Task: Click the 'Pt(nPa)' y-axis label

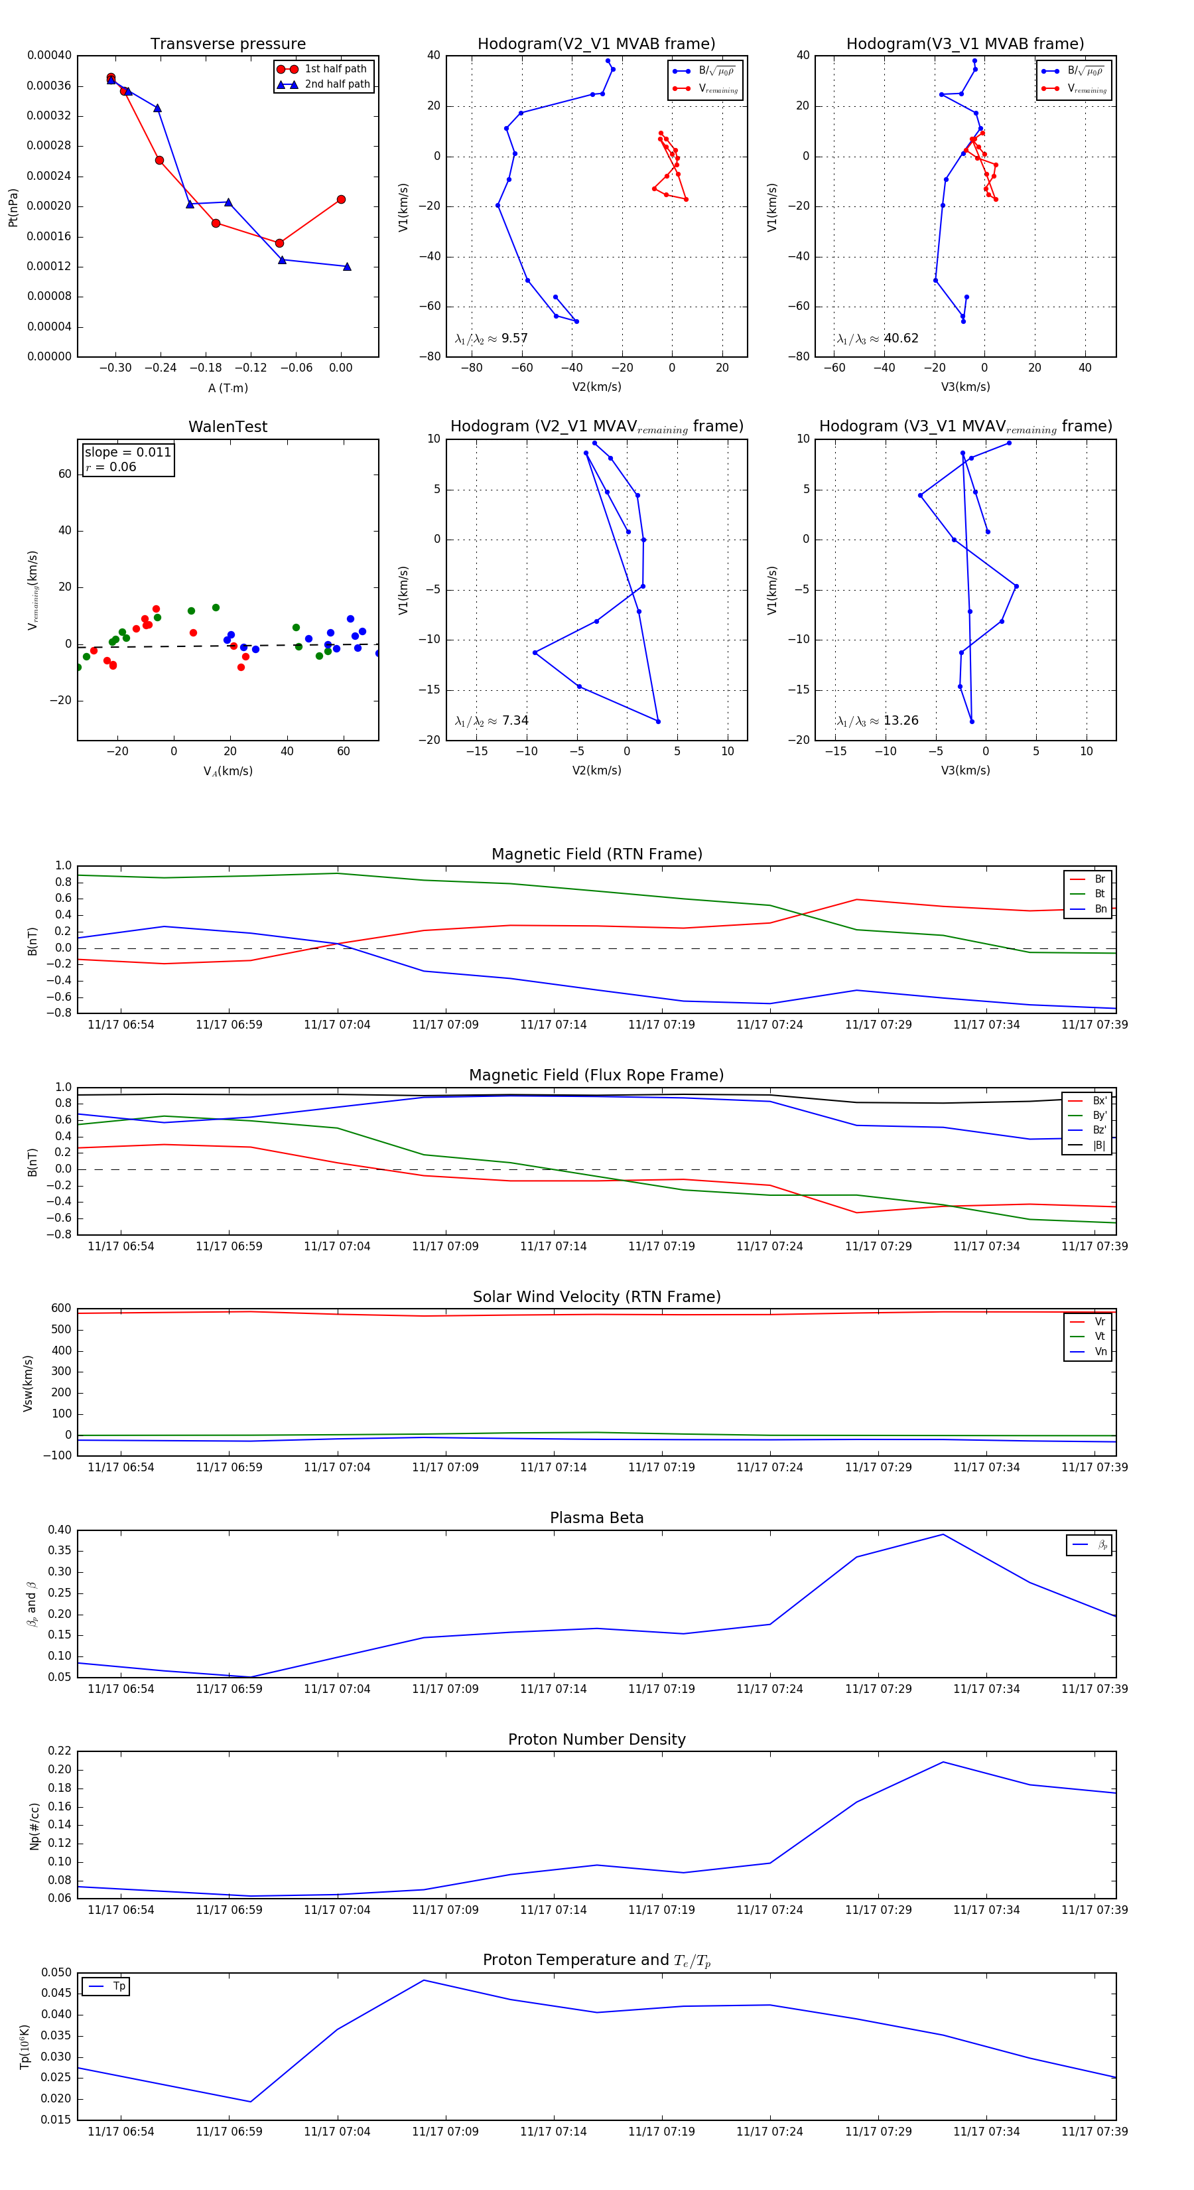Action: tap(13, 206)
